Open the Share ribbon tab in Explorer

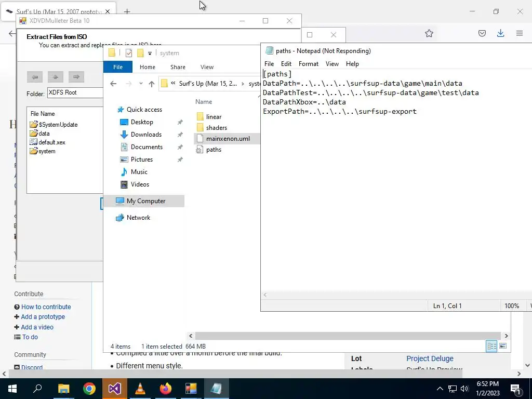tap(178, 67)
